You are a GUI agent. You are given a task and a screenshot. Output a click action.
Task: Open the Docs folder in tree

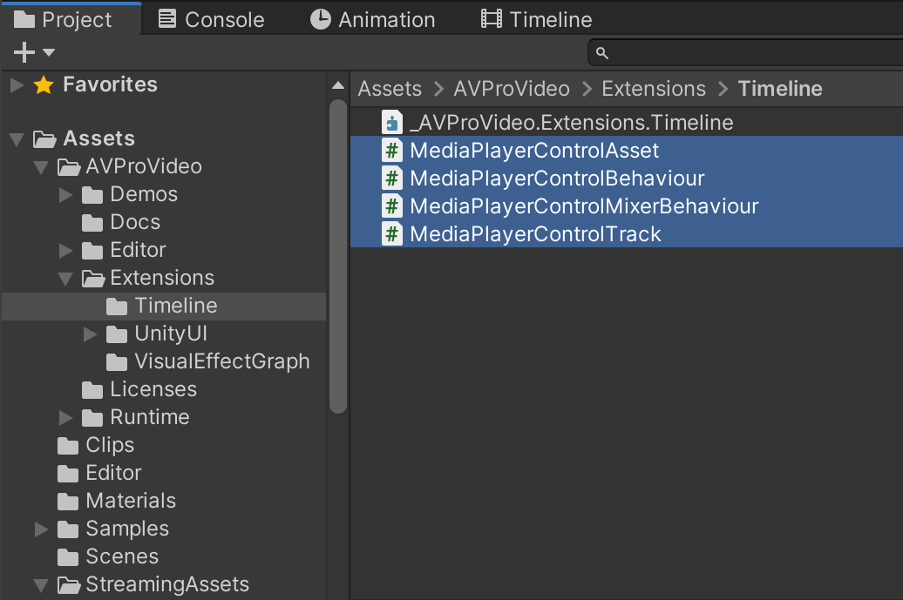click(135, 223)
